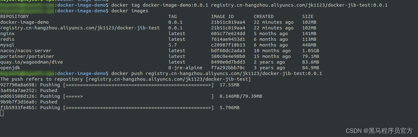
Task: Click the 113MB size value
Action: pyautogui.click(x=309, y=39)
